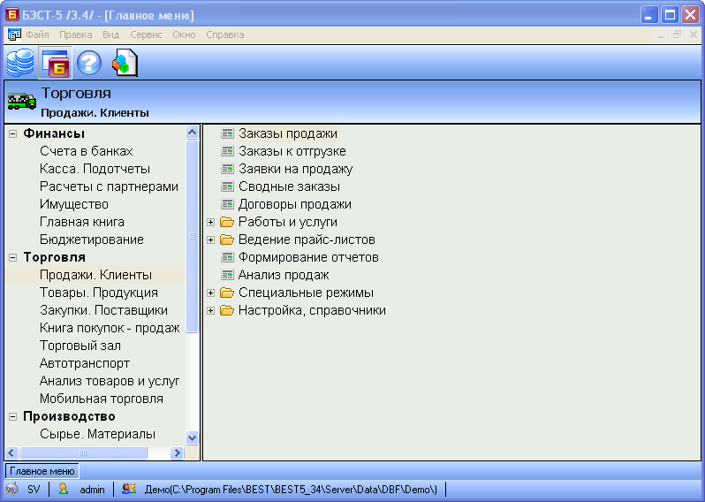Expand the Настройка, справочники folder
The width and height of the screenshot is (705, 502).
coord(211,310)
